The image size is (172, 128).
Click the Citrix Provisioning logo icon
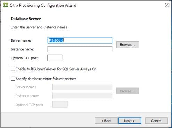(6, 5)
